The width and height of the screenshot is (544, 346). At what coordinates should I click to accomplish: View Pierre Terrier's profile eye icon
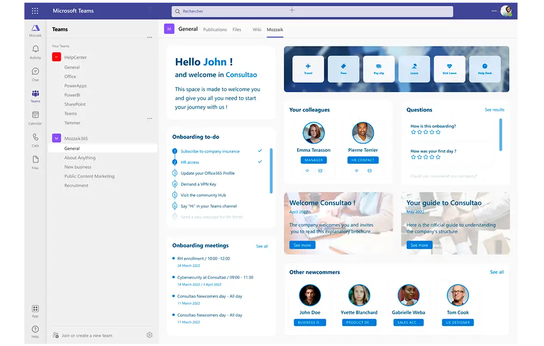point(357,171)
